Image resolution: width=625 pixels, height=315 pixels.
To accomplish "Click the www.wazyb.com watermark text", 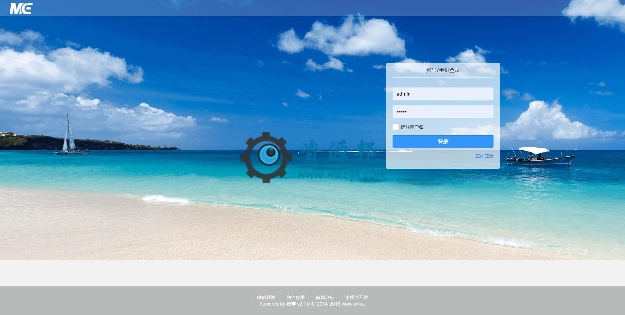I will coord(341,175).
